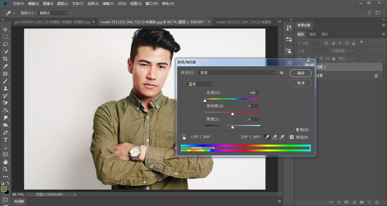Open the 预设 preset dropdown showing 自定
Screen dimensions: 387x206
[x=237, y=73]
